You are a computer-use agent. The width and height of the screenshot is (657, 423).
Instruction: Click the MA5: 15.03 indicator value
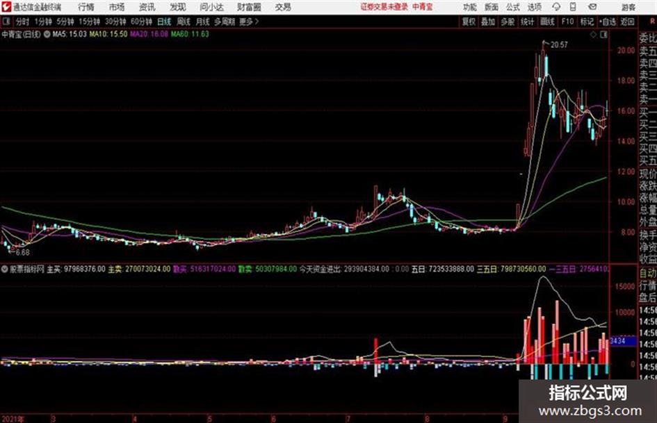point(70,34)
